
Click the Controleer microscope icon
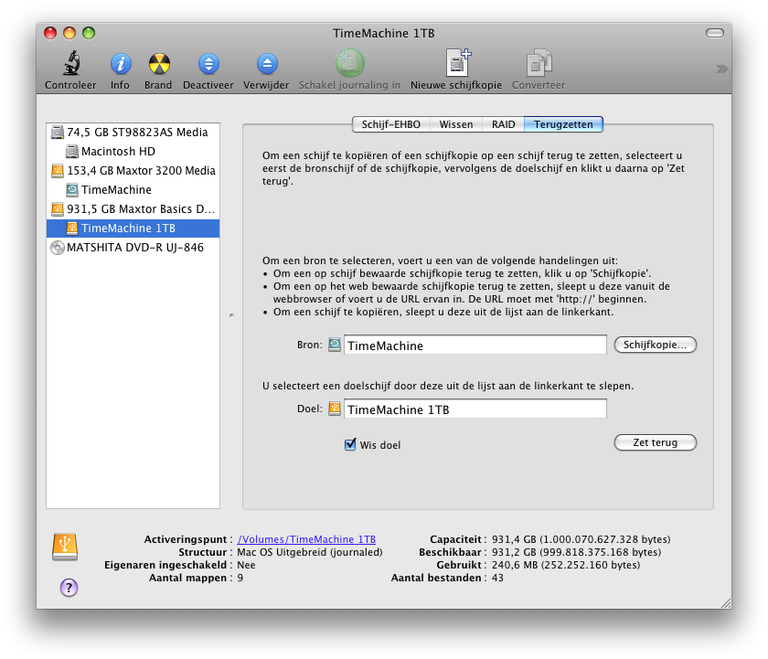pos(70,63)
